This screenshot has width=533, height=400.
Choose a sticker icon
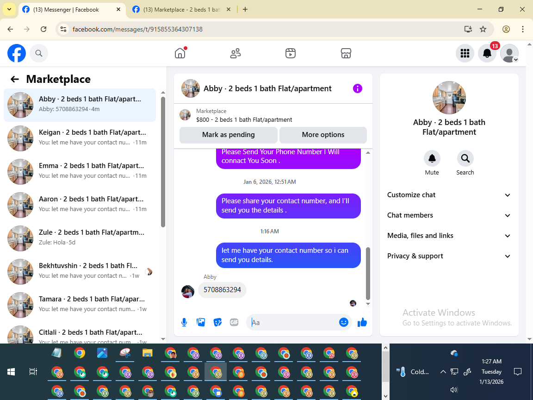[217, 322]
